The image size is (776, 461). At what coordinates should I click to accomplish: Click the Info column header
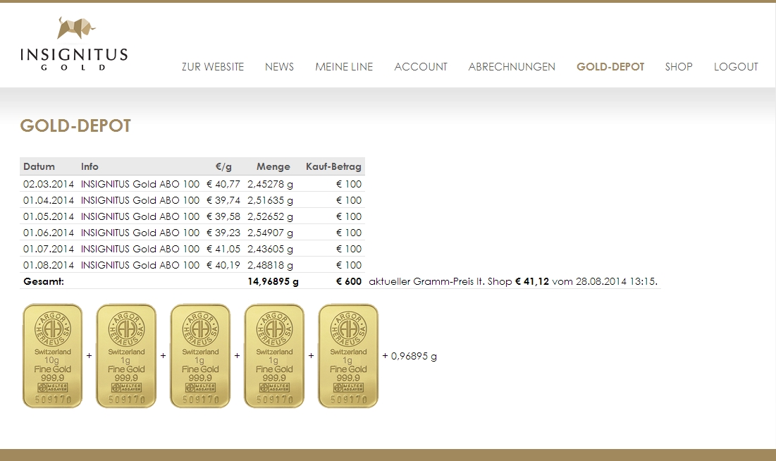point(90,167)
